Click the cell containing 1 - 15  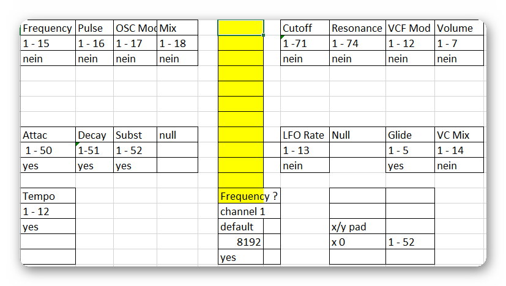tap(48, 43)
